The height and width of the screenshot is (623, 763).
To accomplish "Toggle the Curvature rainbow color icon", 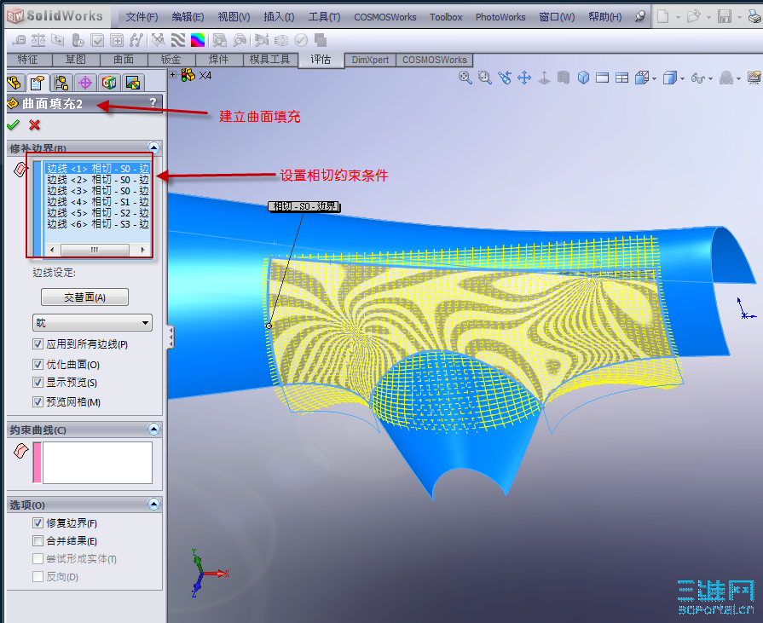I will (x=198, y=40).
